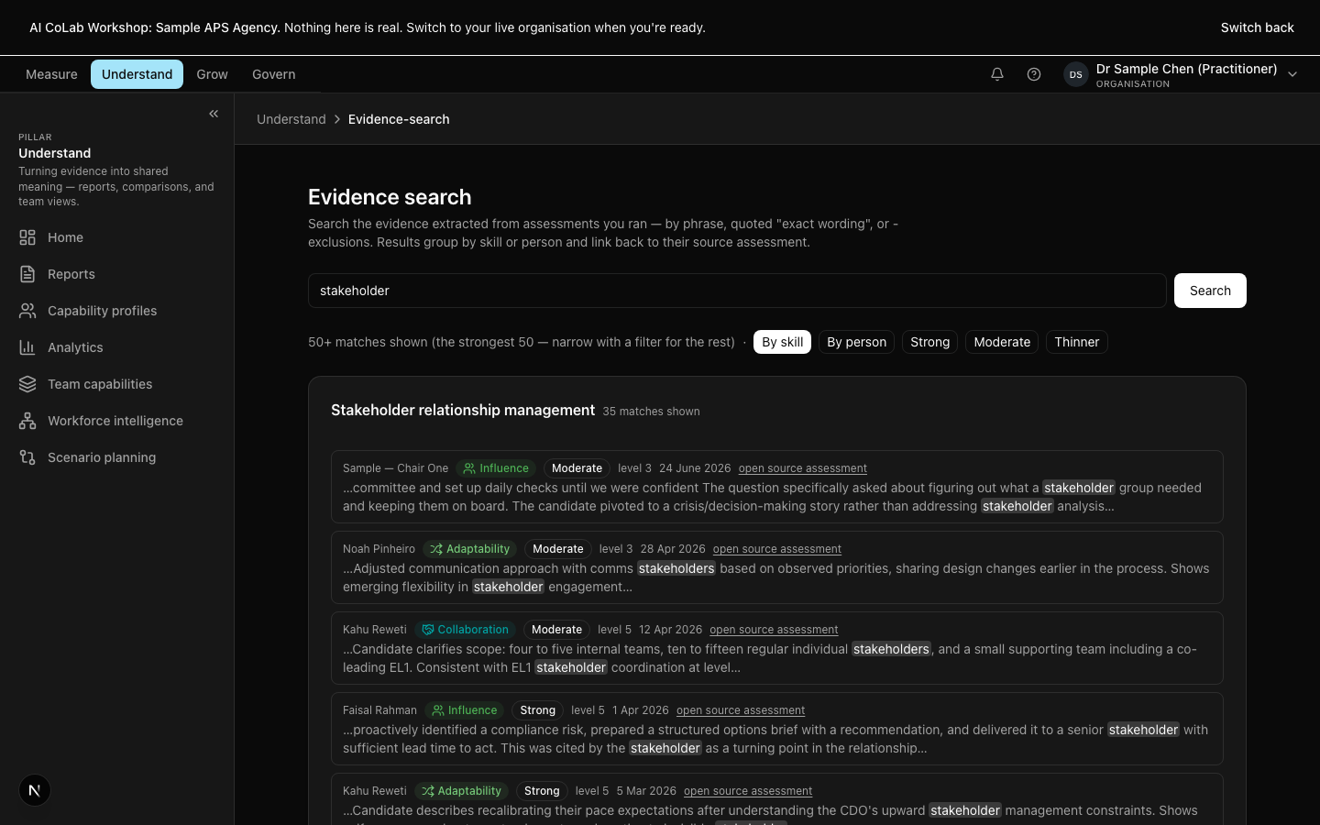Click the 35 matches shown label

(651, 412)
